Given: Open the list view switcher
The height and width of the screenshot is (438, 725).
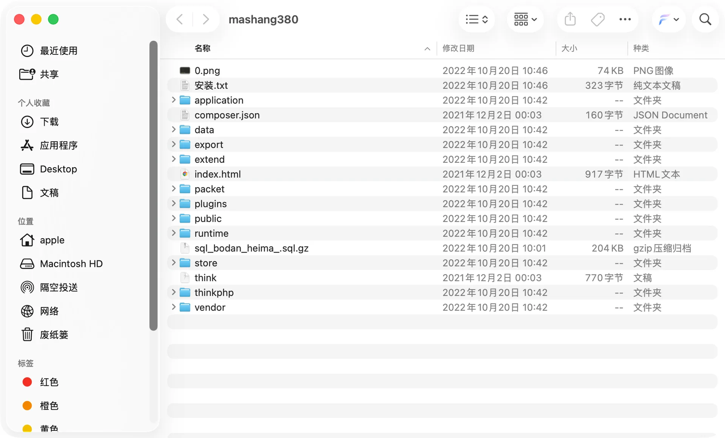Looking at the screenshot, I should [477, 19].
